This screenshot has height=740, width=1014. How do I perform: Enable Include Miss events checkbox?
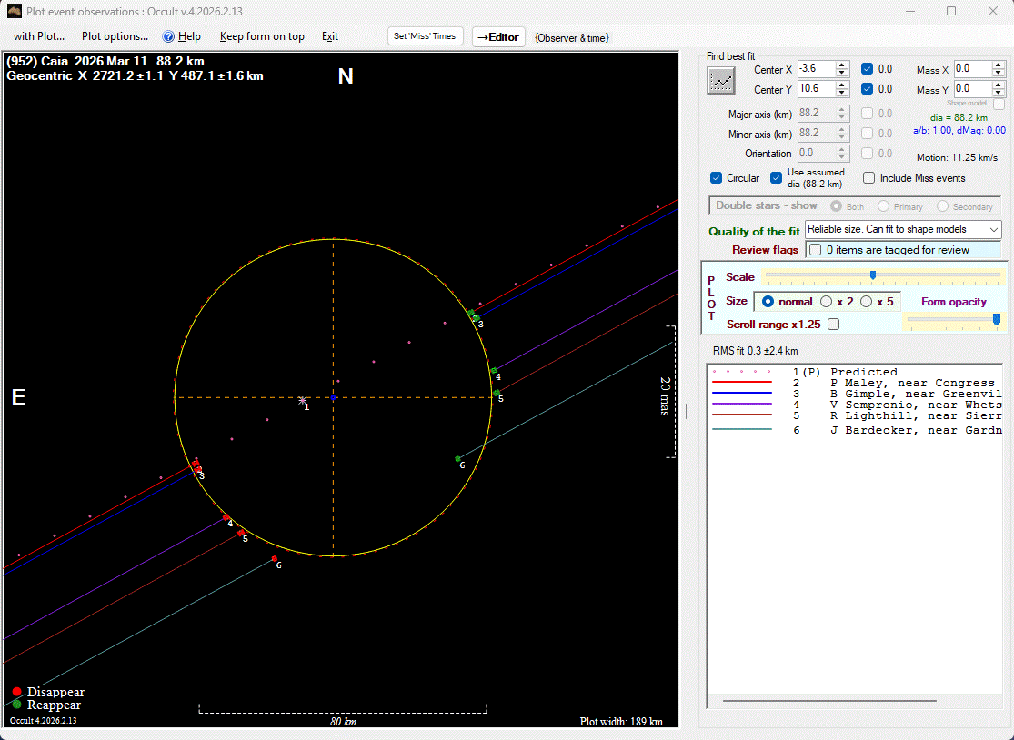click(x=869, y=178)
